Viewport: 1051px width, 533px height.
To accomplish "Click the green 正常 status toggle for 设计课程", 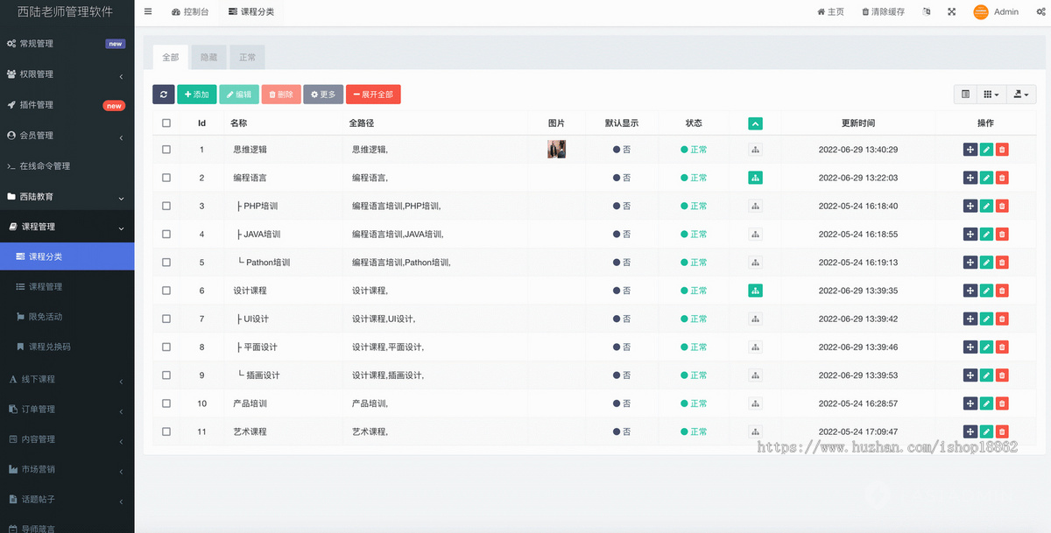I will (695, 290).
